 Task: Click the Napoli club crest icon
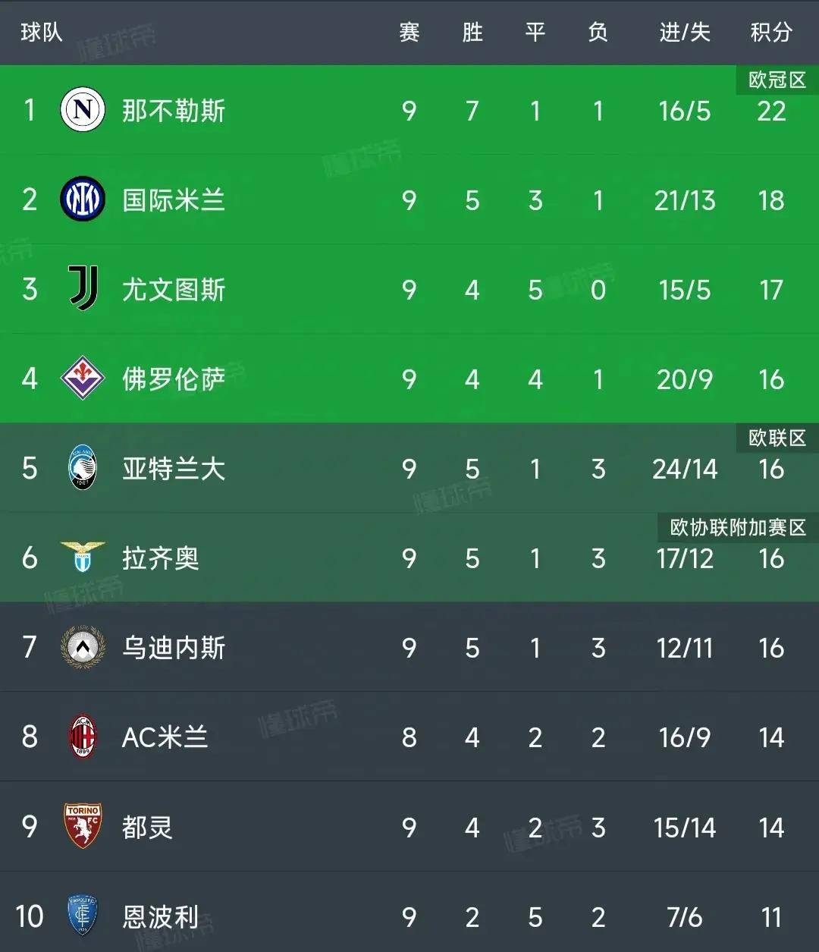pyautogui.click(x=83, y=111)
